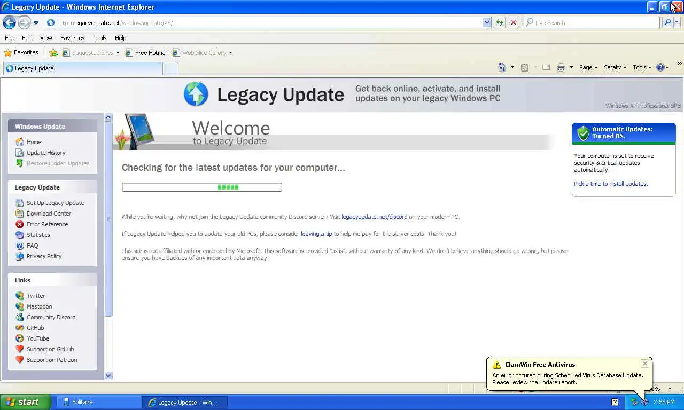Open the Tools command bar dropdown

tap(642, 67)
